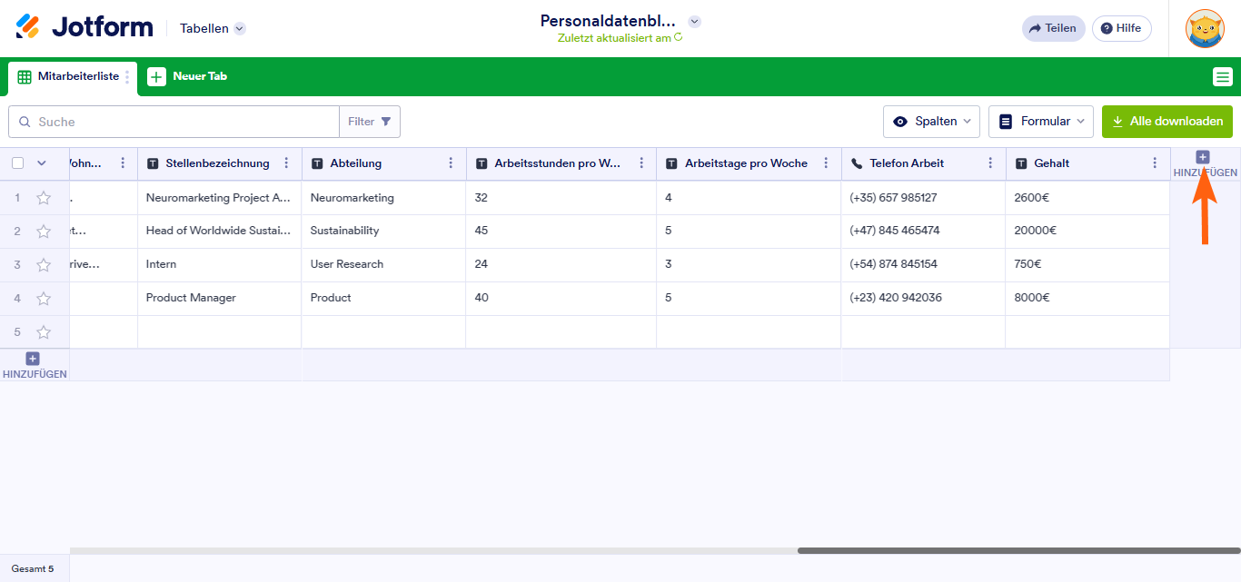Toggle Spalten column visibility menu
Screen dimensions: 1241x582
coord(931,122)
